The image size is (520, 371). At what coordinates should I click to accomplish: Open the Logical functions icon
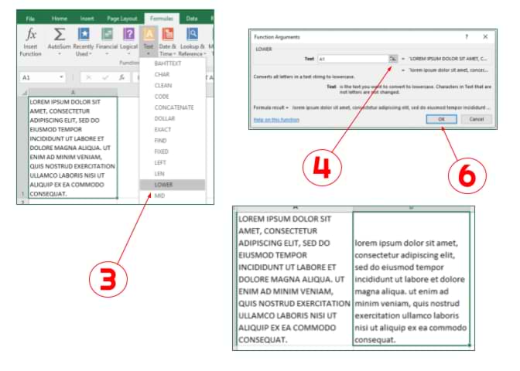point(128,35)
